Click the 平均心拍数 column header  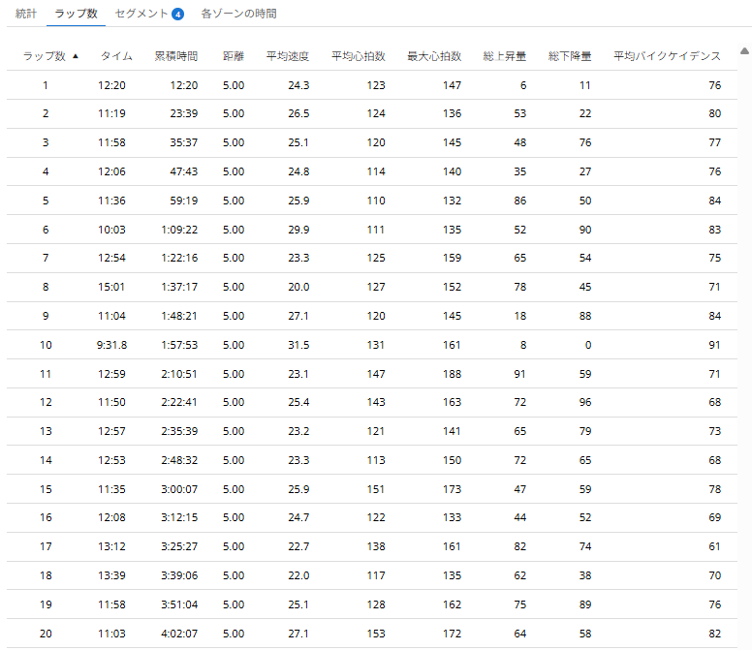pyautogui.click(x=358, y=56)
